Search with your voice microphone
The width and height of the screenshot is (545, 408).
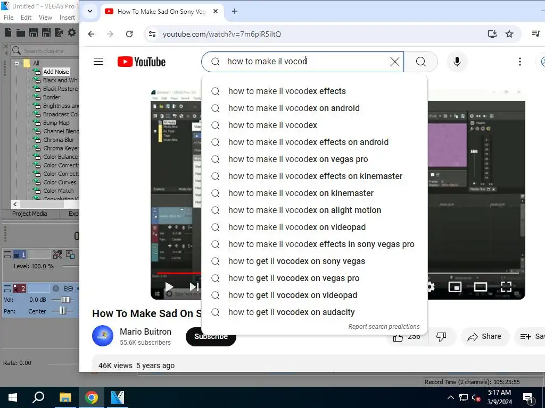tap(457, 62)
